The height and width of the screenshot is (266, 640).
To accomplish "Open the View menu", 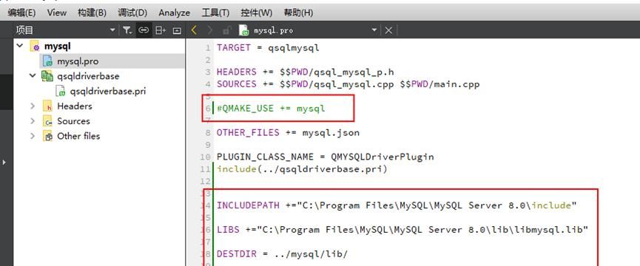I will click(57, 13).
